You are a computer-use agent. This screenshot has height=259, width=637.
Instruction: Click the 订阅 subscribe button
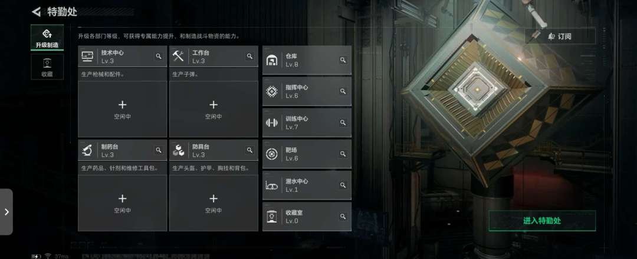(x=560, y=36)
